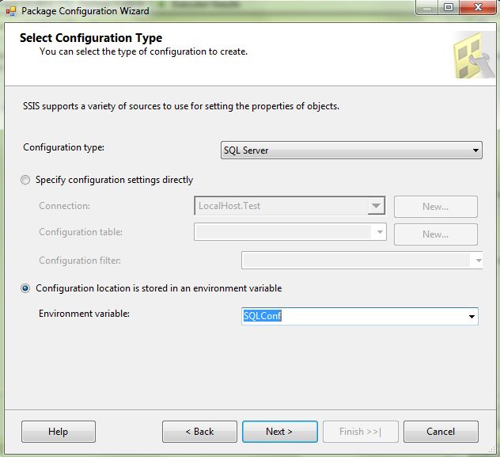Minimize the Package Configuration Wizard window
The height and width of the screenshot is (457, 500).
pyautogui.click(x=428, y=9)
